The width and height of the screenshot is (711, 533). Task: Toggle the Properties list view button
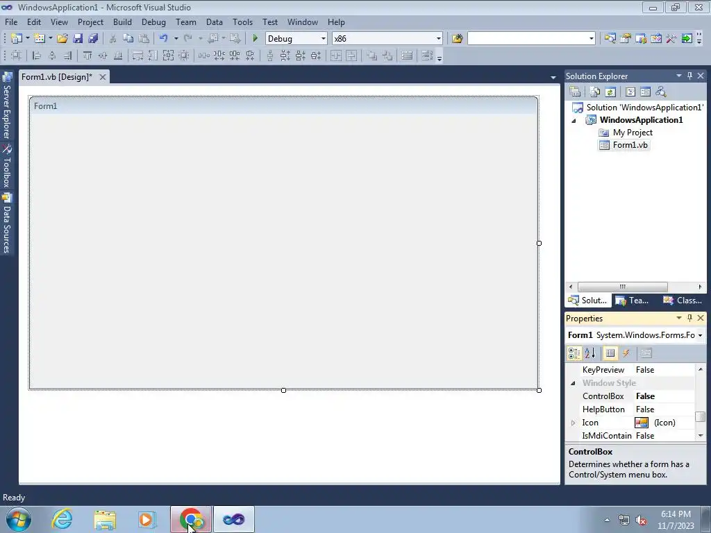coord(610,353)
